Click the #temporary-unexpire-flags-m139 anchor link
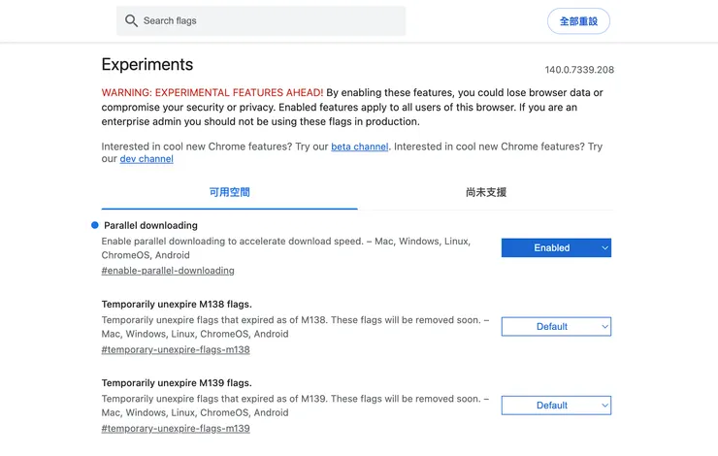Image resolution: width=718 pixels, height=456 pixels. [x=176, y=428]
